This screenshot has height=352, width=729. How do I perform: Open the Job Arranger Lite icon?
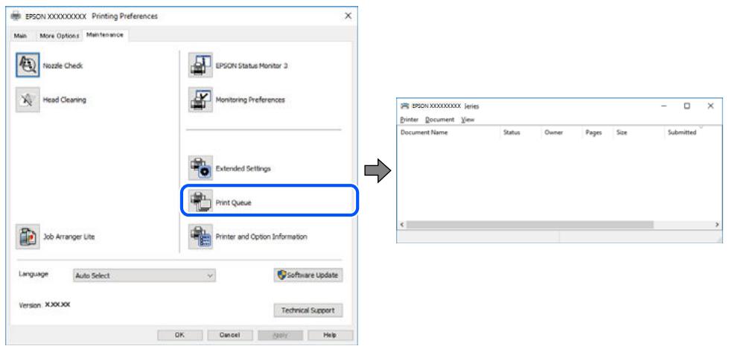tap(28, 237)
